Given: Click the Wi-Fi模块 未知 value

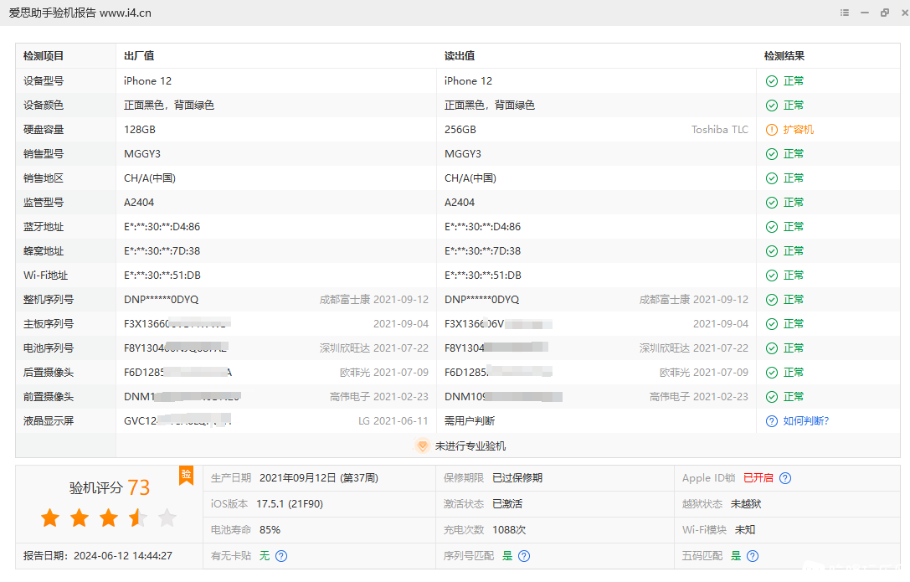Looking at the screenshot, I should [744, 530].
